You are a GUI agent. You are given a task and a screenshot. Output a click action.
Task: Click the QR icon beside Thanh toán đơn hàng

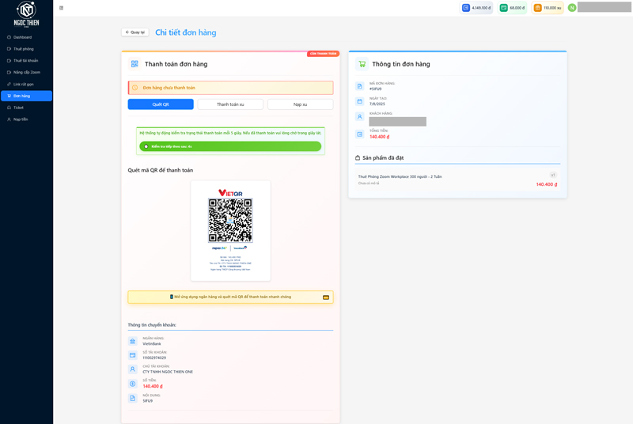coord(135,64)
